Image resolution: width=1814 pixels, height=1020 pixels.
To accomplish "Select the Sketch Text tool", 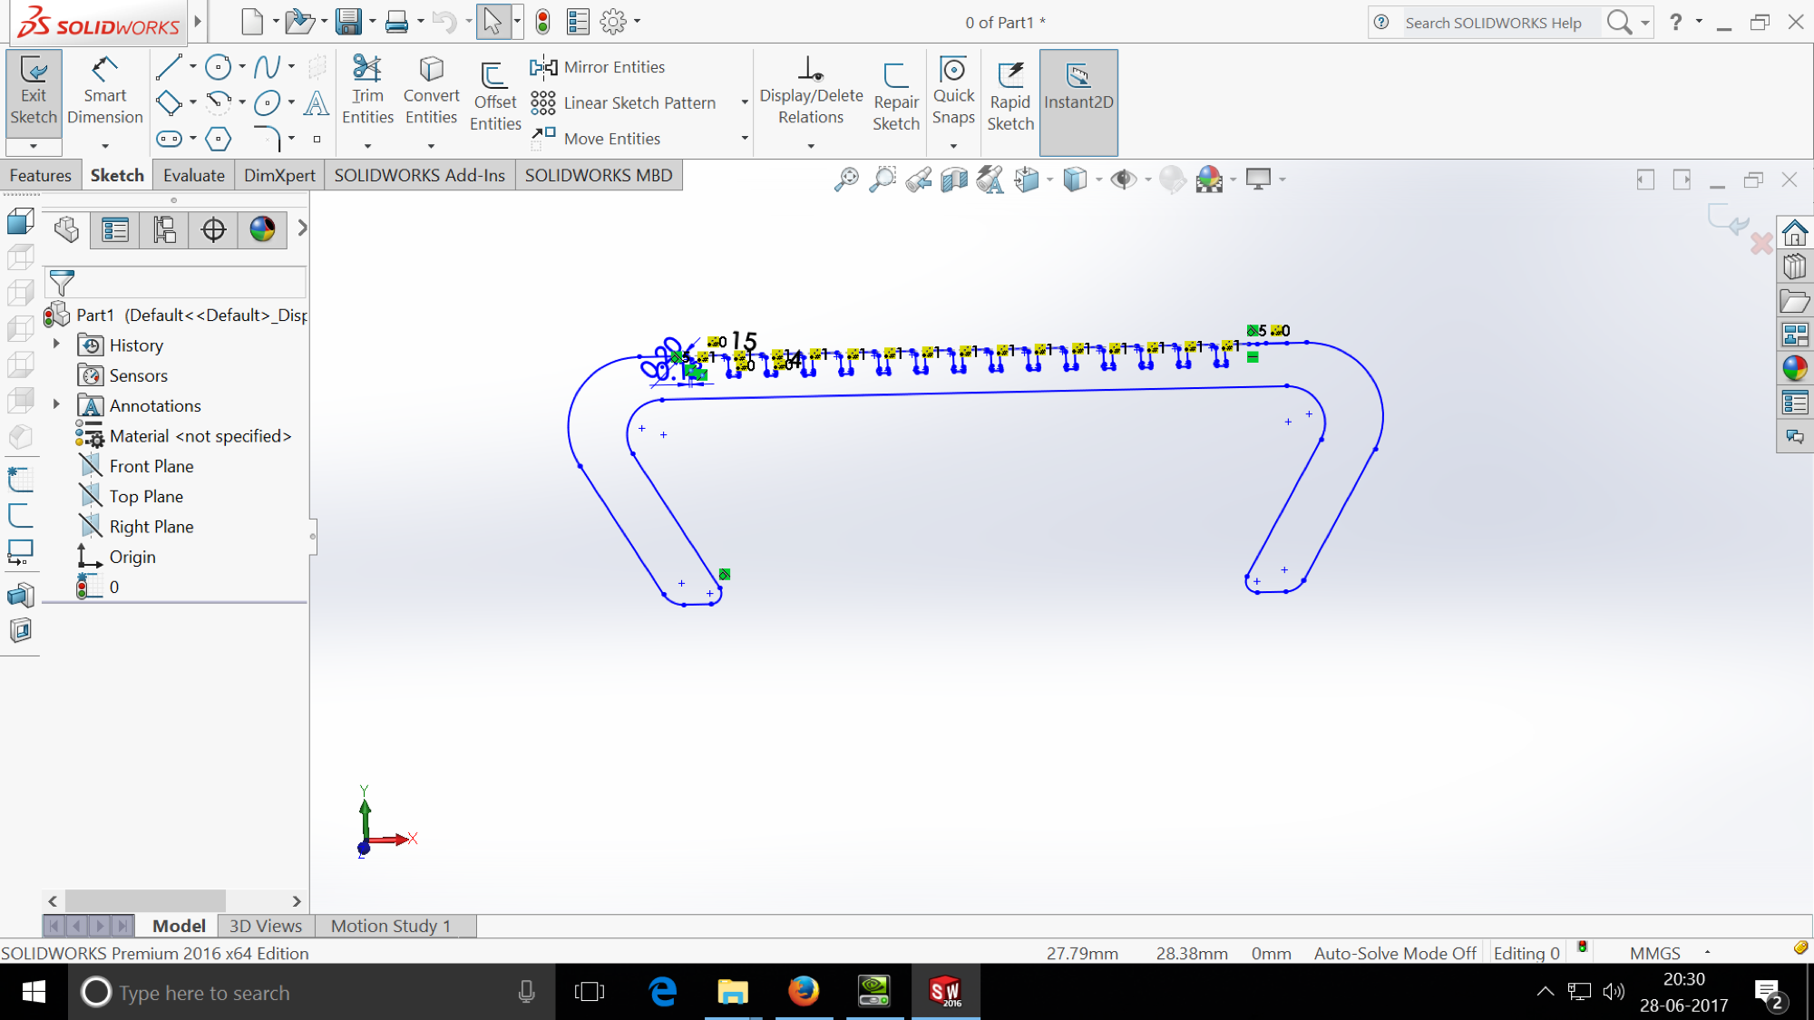I will 316,102.
